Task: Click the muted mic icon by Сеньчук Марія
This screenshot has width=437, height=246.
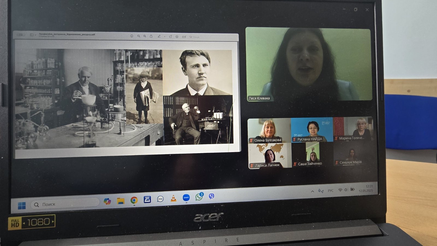Action: pyautogui.click(x=336, y=163)
